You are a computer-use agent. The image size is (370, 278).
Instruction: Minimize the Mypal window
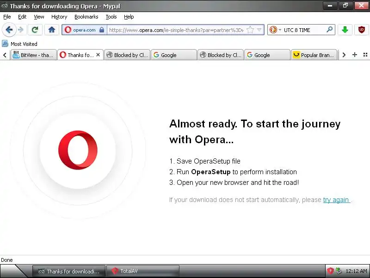click(330, 6)
